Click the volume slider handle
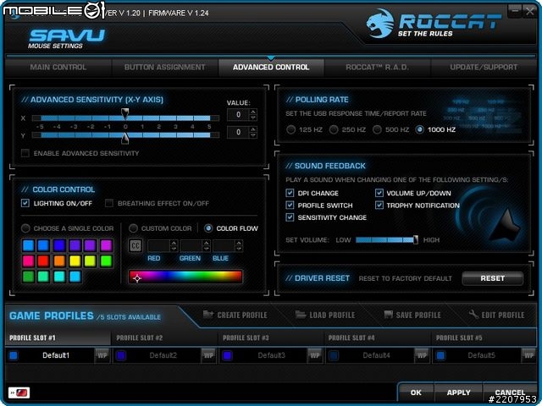The height and width of the screenshot is (406, 542). 416,239
